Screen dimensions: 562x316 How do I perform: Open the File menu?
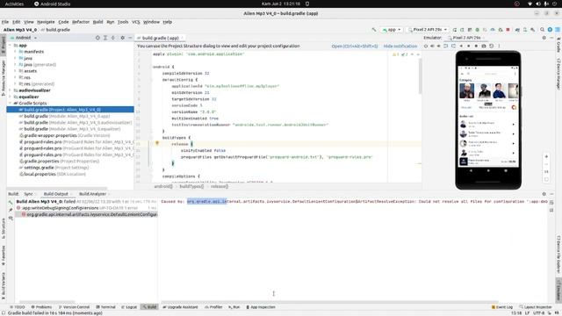tap(5, 22)
